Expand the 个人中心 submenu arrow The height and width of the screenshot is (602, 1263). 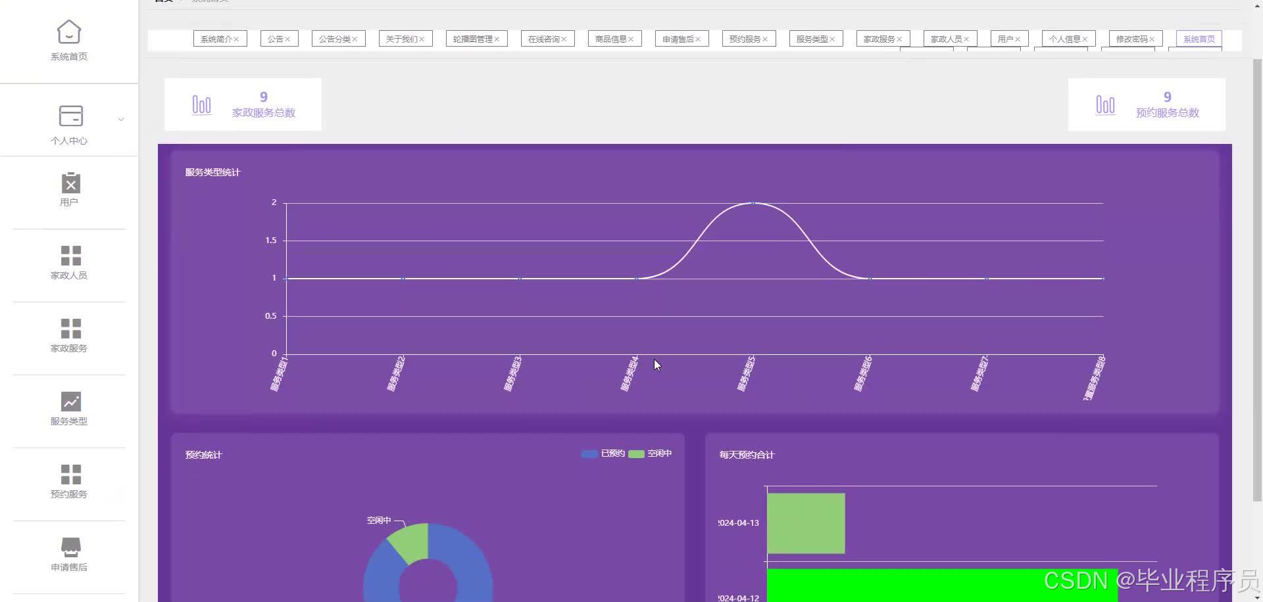coord(120,120)
